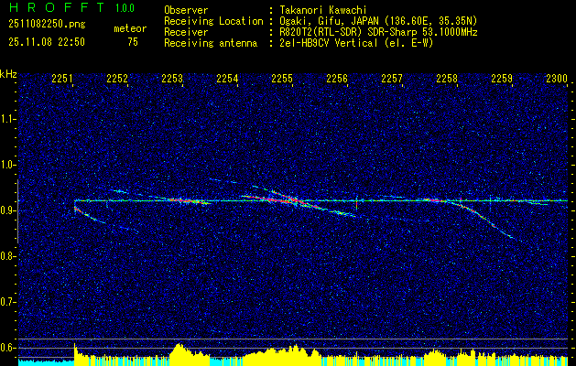Click the red vertical spike after 2256
Screen dimensions: 576x366
click(356, 203)
